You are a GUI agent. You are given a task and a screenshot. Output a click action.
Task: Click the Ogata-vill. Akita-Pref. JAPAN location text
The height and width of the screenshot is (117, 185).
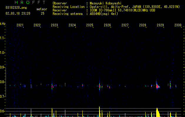tap(135, 7)
